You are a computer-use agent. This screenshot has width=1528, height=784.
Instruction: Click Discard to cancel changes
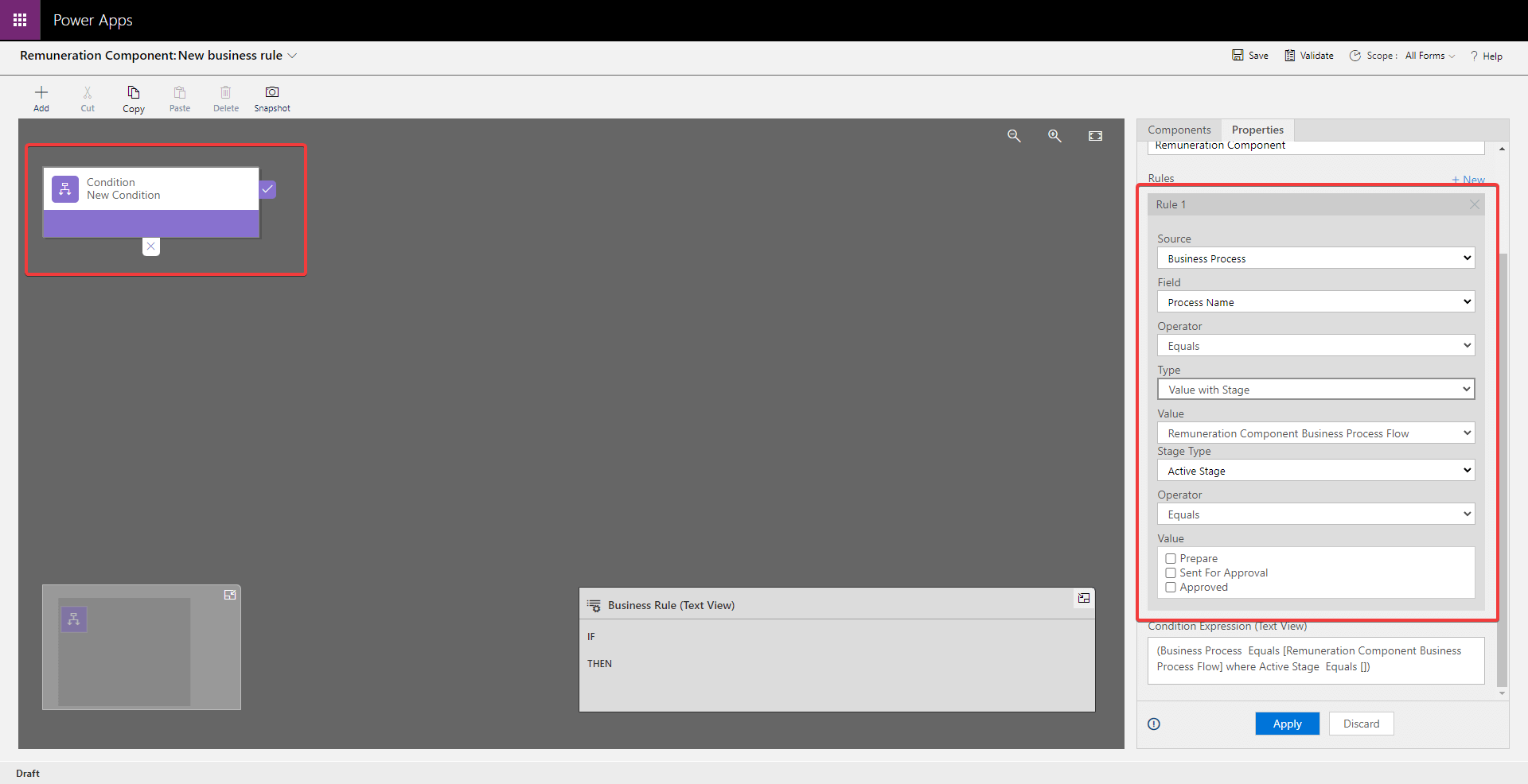click(1361, 724)
